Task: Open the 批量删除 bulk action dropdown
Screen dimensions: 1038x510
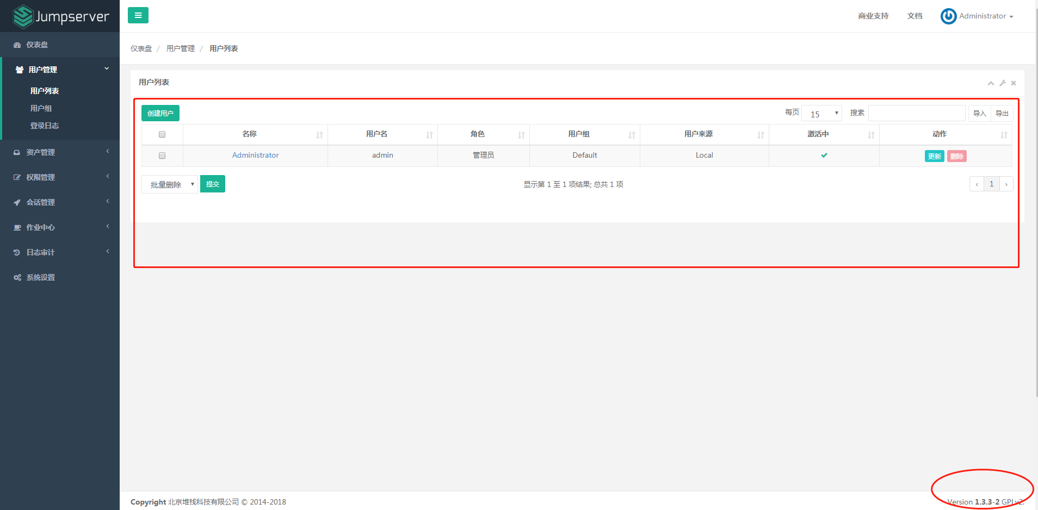Action: [x=170, y=184]
